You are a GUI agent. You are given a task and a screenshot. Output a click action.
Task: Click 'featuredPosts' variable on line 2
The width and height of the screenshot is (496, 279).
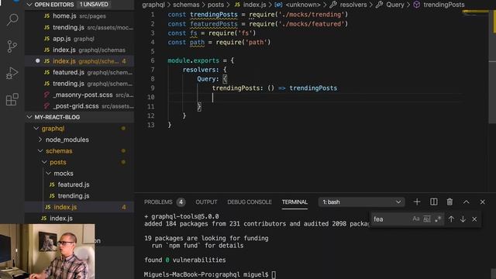(214, 24)
